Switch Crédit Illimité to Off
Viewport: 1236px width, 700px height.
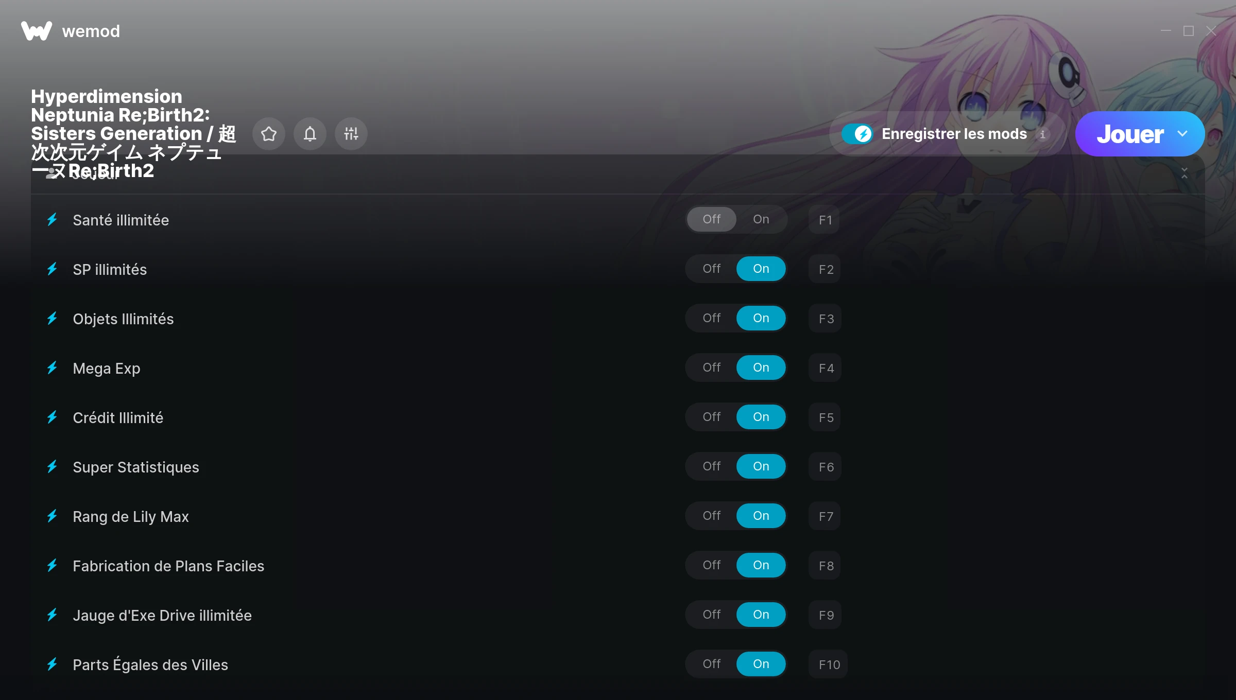pos(711,417)
